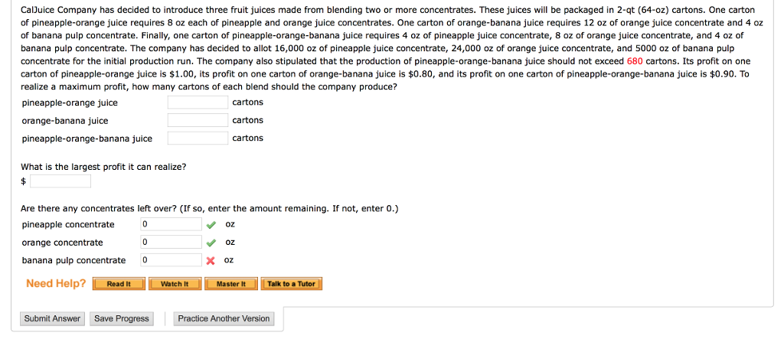Focus the pineapple-orange juice cartons field
784x339 pixels.
pos(198,103)
